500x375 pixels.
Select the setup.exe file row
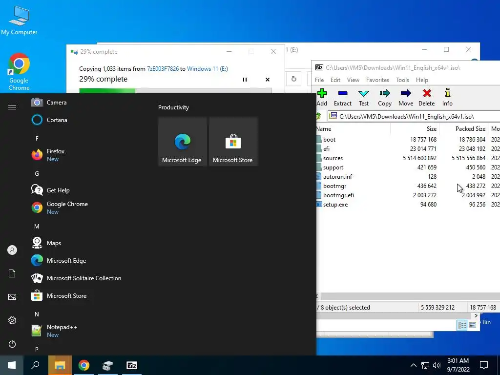point(408,204)
